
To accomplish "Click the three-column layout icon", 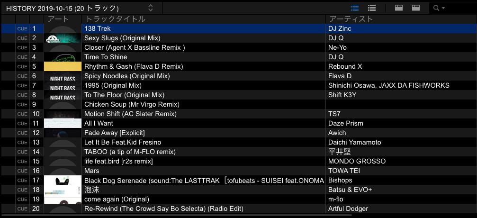I will [399, 8].
